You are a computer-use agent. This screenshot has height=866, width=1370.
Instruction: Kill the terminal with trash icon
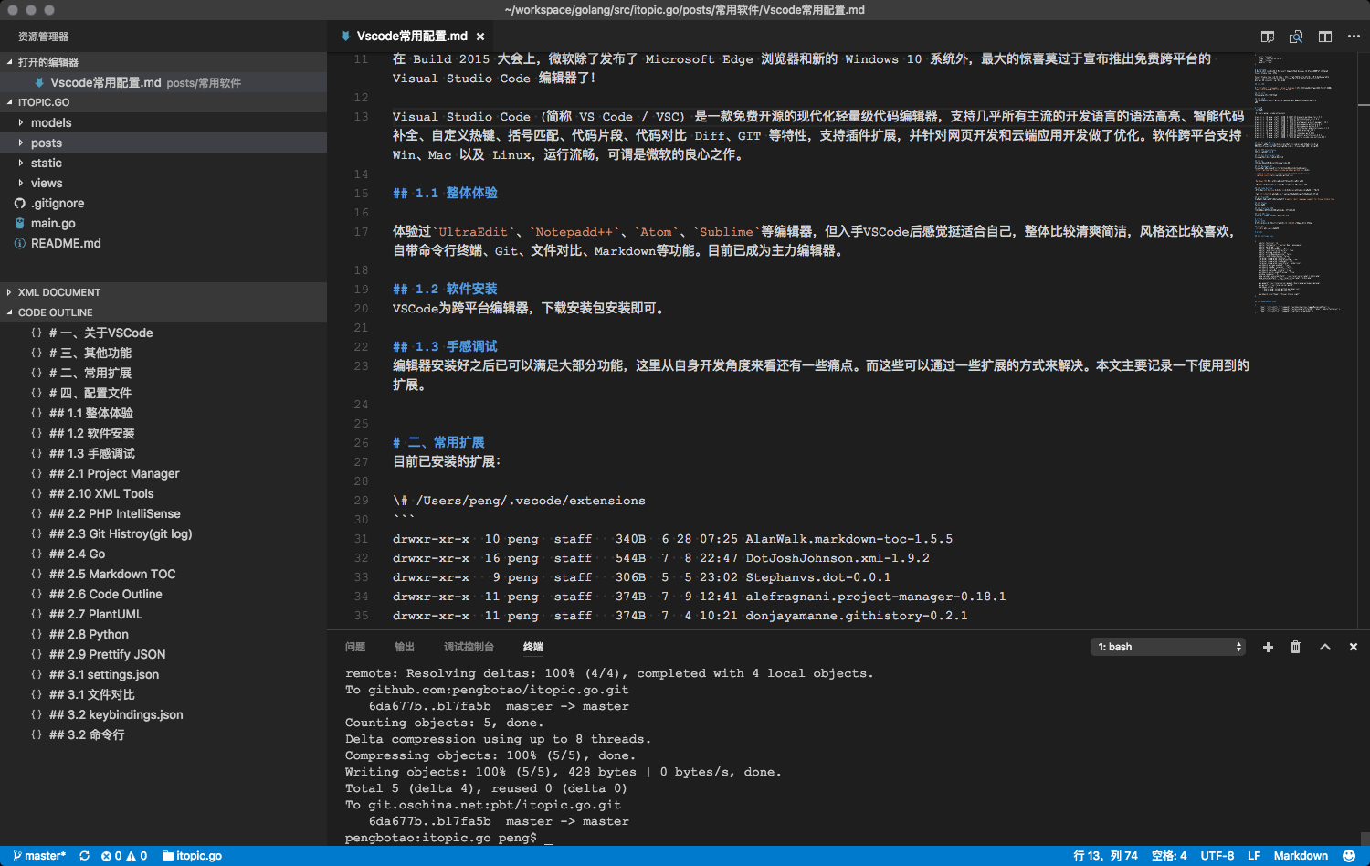pyautogui.click(x=1295, y=647)
